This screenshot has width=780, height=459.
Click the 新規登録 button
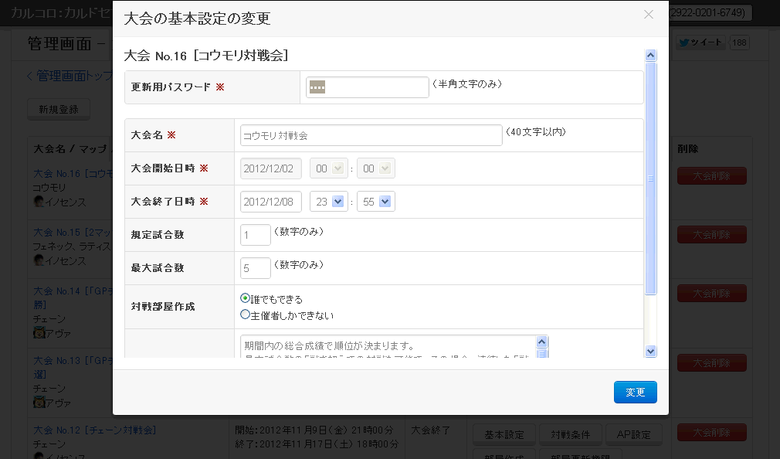(x=59, y=110)
